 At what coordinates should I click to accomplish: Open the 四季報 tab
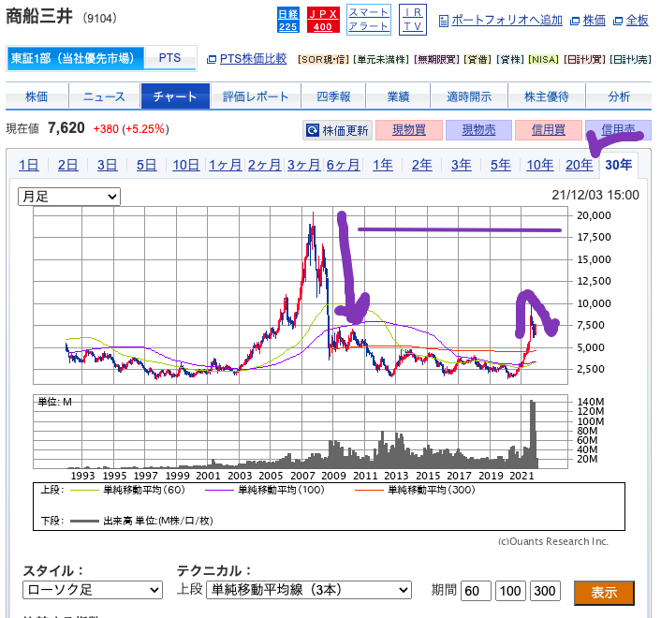[x=333, y=96]
